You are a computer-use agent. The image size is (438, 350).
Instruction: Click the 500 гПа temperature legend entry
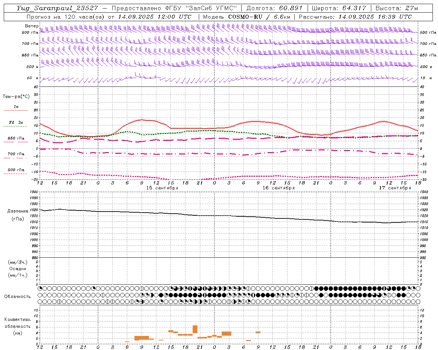[16, 170]
